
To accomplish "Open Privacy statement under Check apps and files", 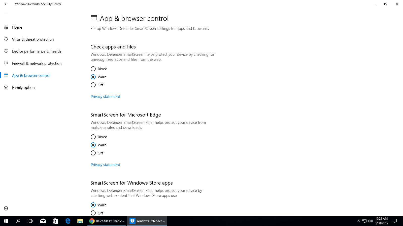I will click(105, 97).
